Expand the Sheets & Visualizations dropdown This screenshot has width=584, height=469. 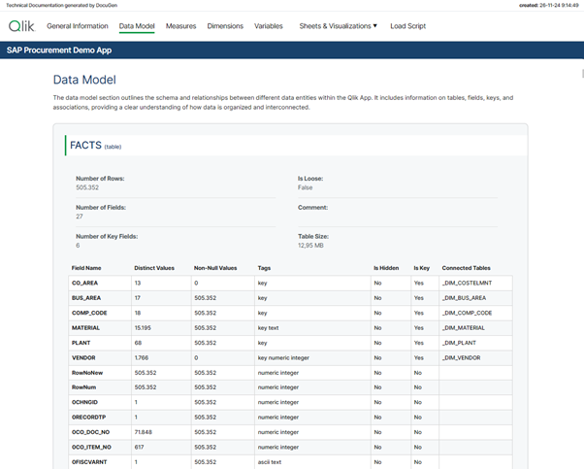click(339, 26)
